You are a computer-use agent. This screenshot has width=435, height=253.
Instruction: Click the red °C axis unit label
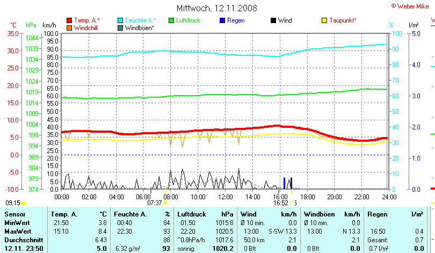(x=13, y=25)
